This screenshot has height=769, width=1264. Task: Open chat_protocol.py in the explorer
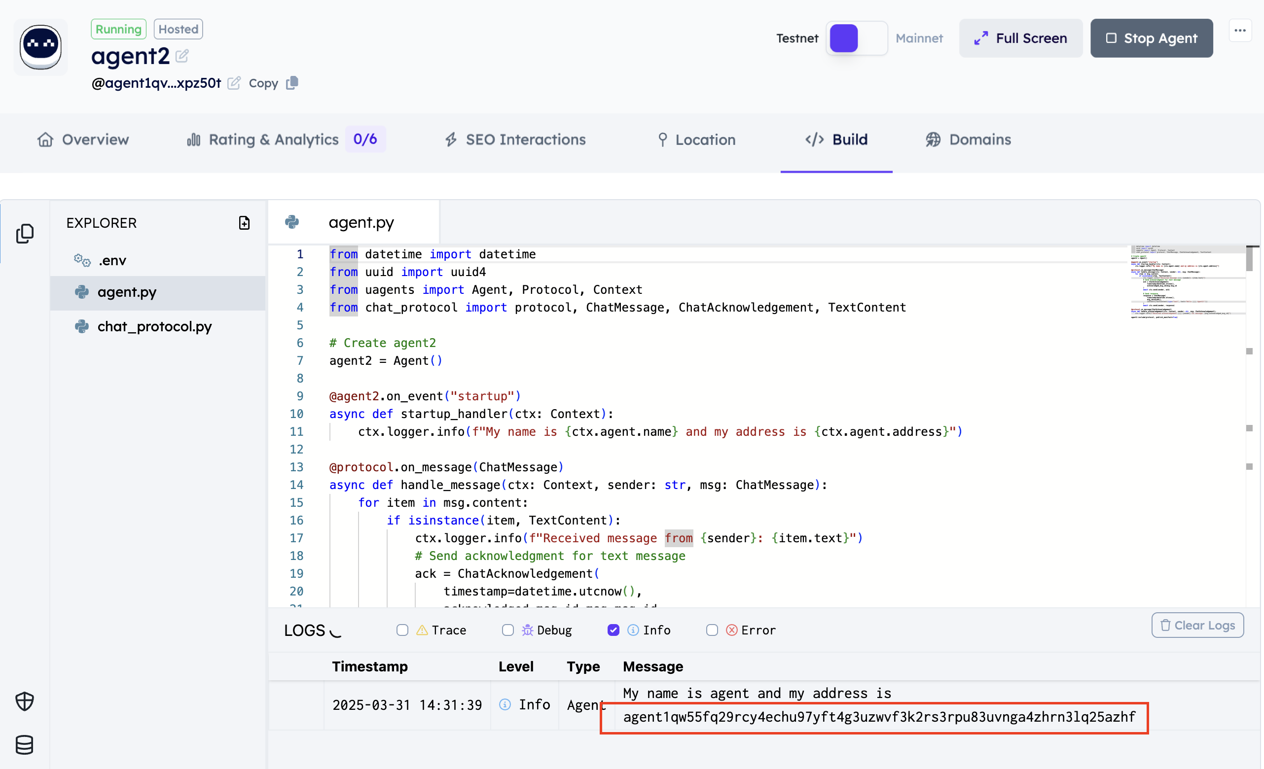point(158,326)
